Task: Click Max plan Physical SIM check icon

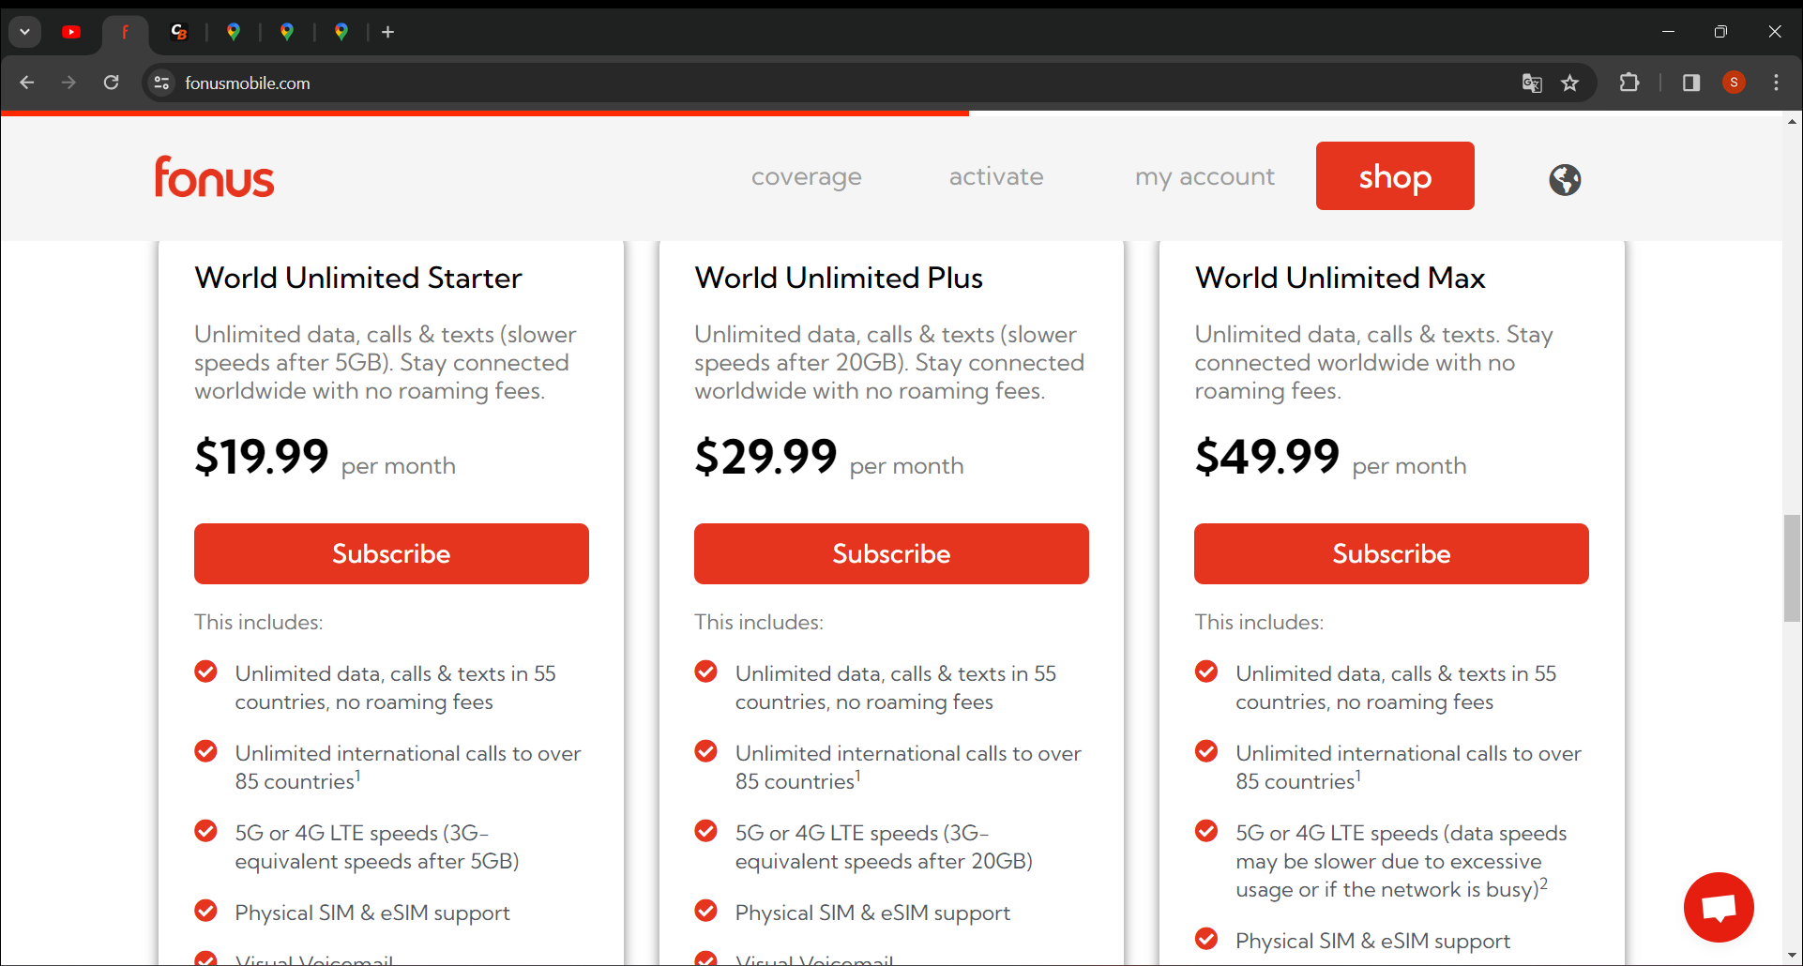Action: [1206, 939]
